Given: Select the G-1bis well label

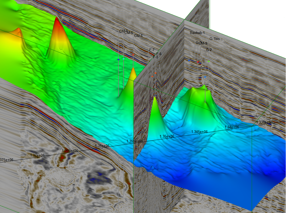Looking at the screenshot, I should [214, 39].
